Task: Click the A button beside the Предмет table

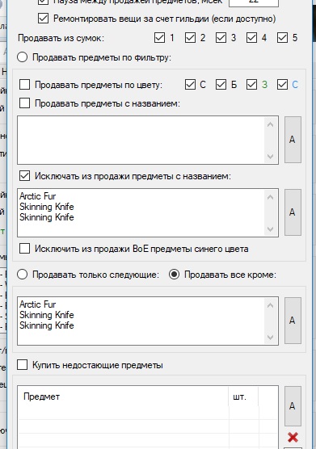Action: pyautogui.click(x=293, y=406)
